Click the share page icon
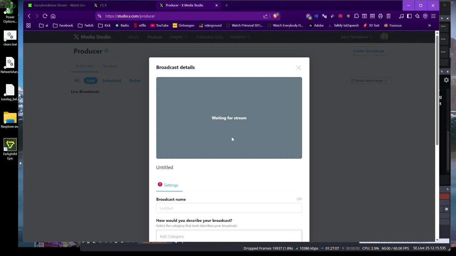 point(265,16)
